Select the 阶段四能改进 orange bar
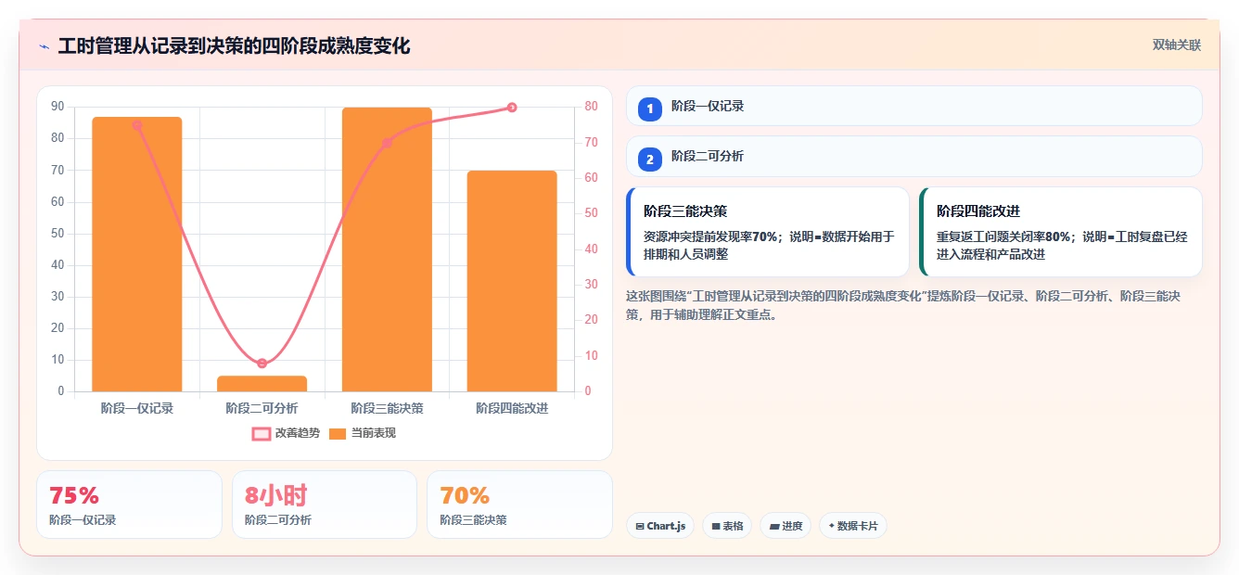 click(512, 281)
